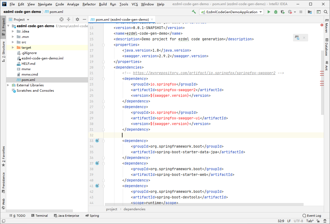Toggle the 1: Project side tab
This screenshot has width=330, height=224.
click(3, 27)
